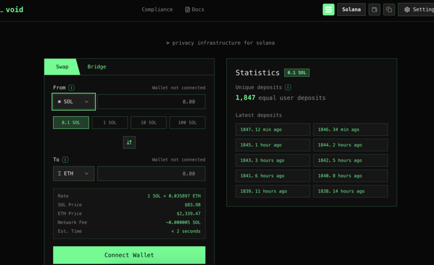The width and height of the screenshot is (434, 265).
Task: Click Network Fee value ~0.000005 SOL
Action: point(183,222)
